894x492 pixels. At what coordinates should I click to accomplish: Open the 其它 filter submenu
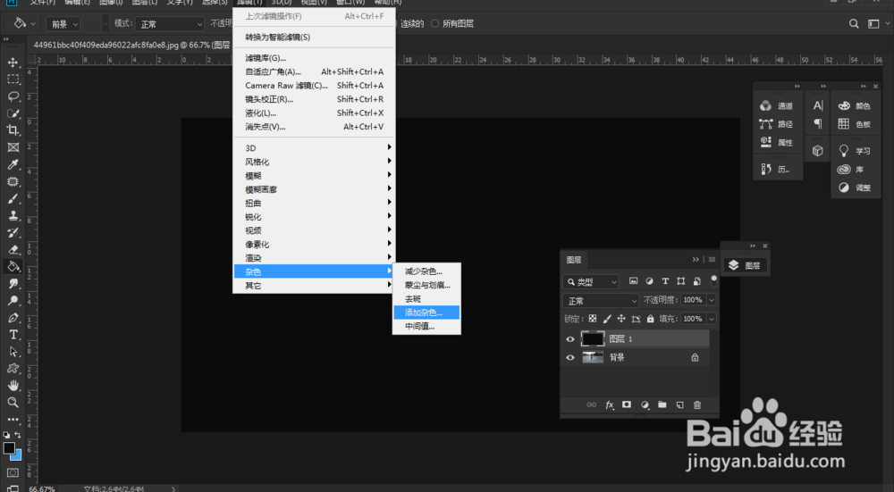314,286
